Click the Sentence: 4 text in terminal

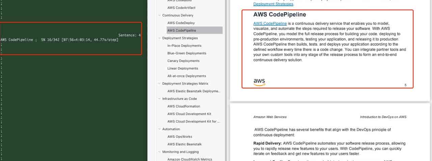(x=130, y=35)
